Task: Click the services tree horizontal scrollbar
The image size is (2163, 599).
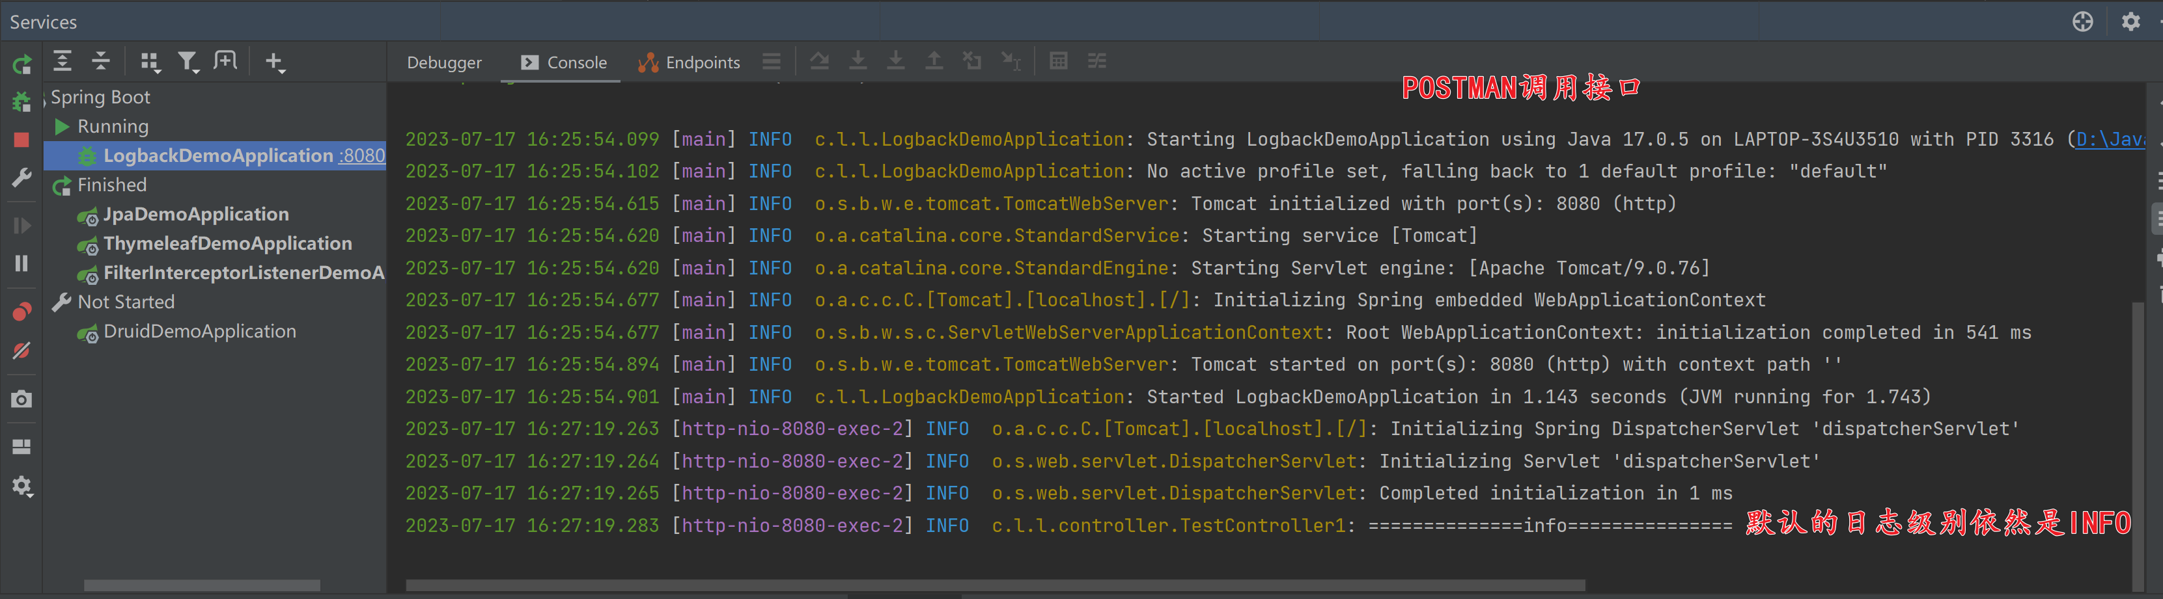Action: point(202,585)
